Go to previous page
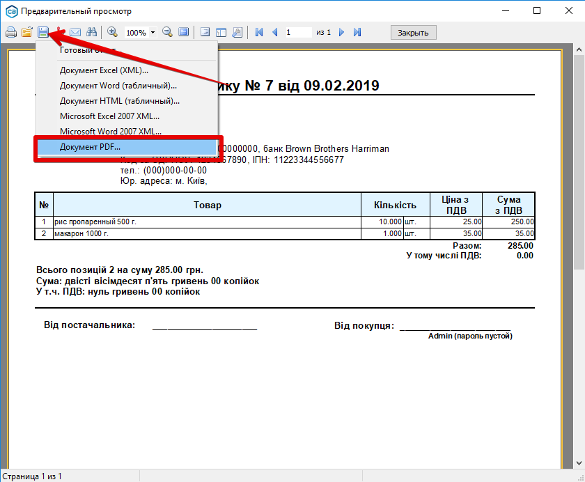The height and width of the screenshot is (482, 585). tap(275, 33)
